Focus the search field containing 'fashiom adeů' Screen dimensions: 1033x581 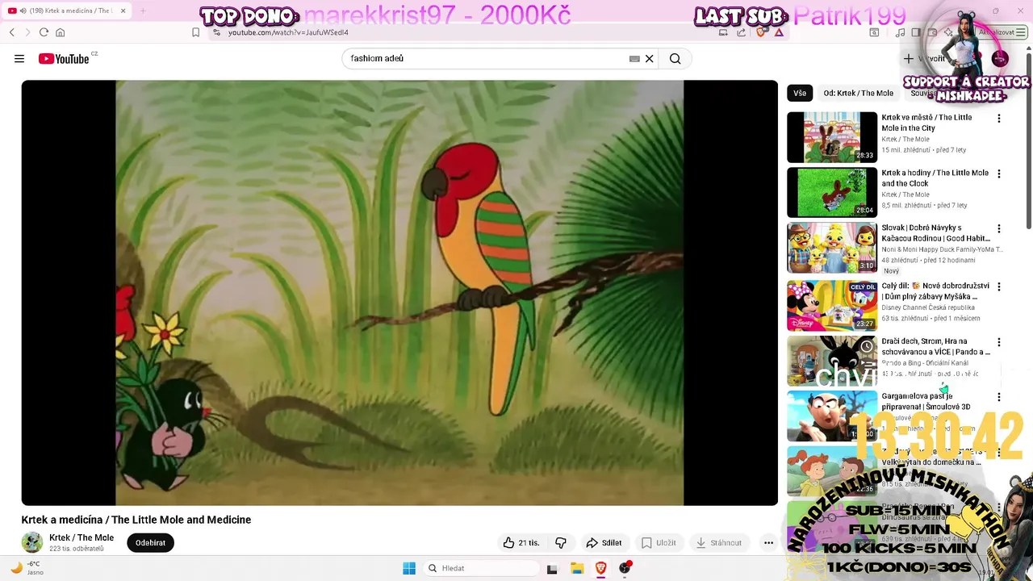click(x=484, y=59)
